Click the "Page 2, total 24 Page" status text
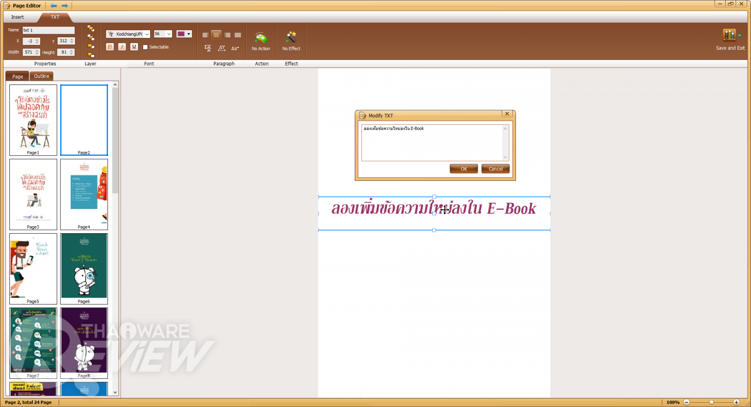This screenshot has height=407, width=751. coord(28,402)
